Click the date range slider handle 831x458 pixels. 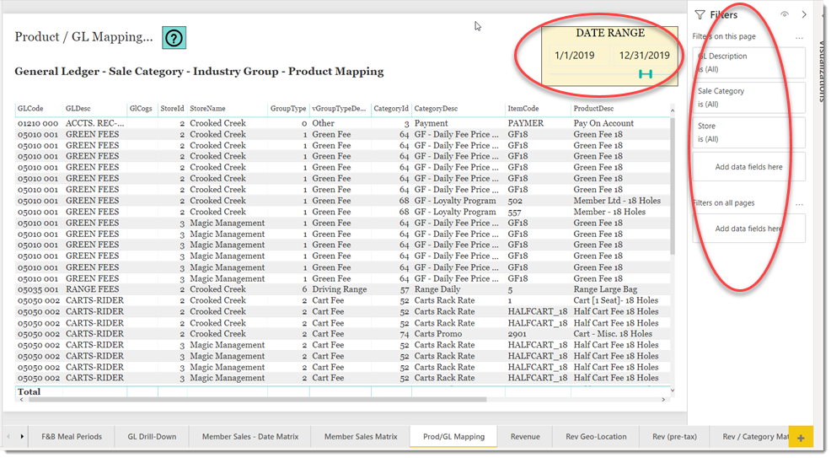(x=645, y=74)
